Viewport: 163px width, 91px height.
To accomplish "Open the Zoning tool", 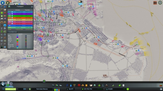I will click(57, 85).
